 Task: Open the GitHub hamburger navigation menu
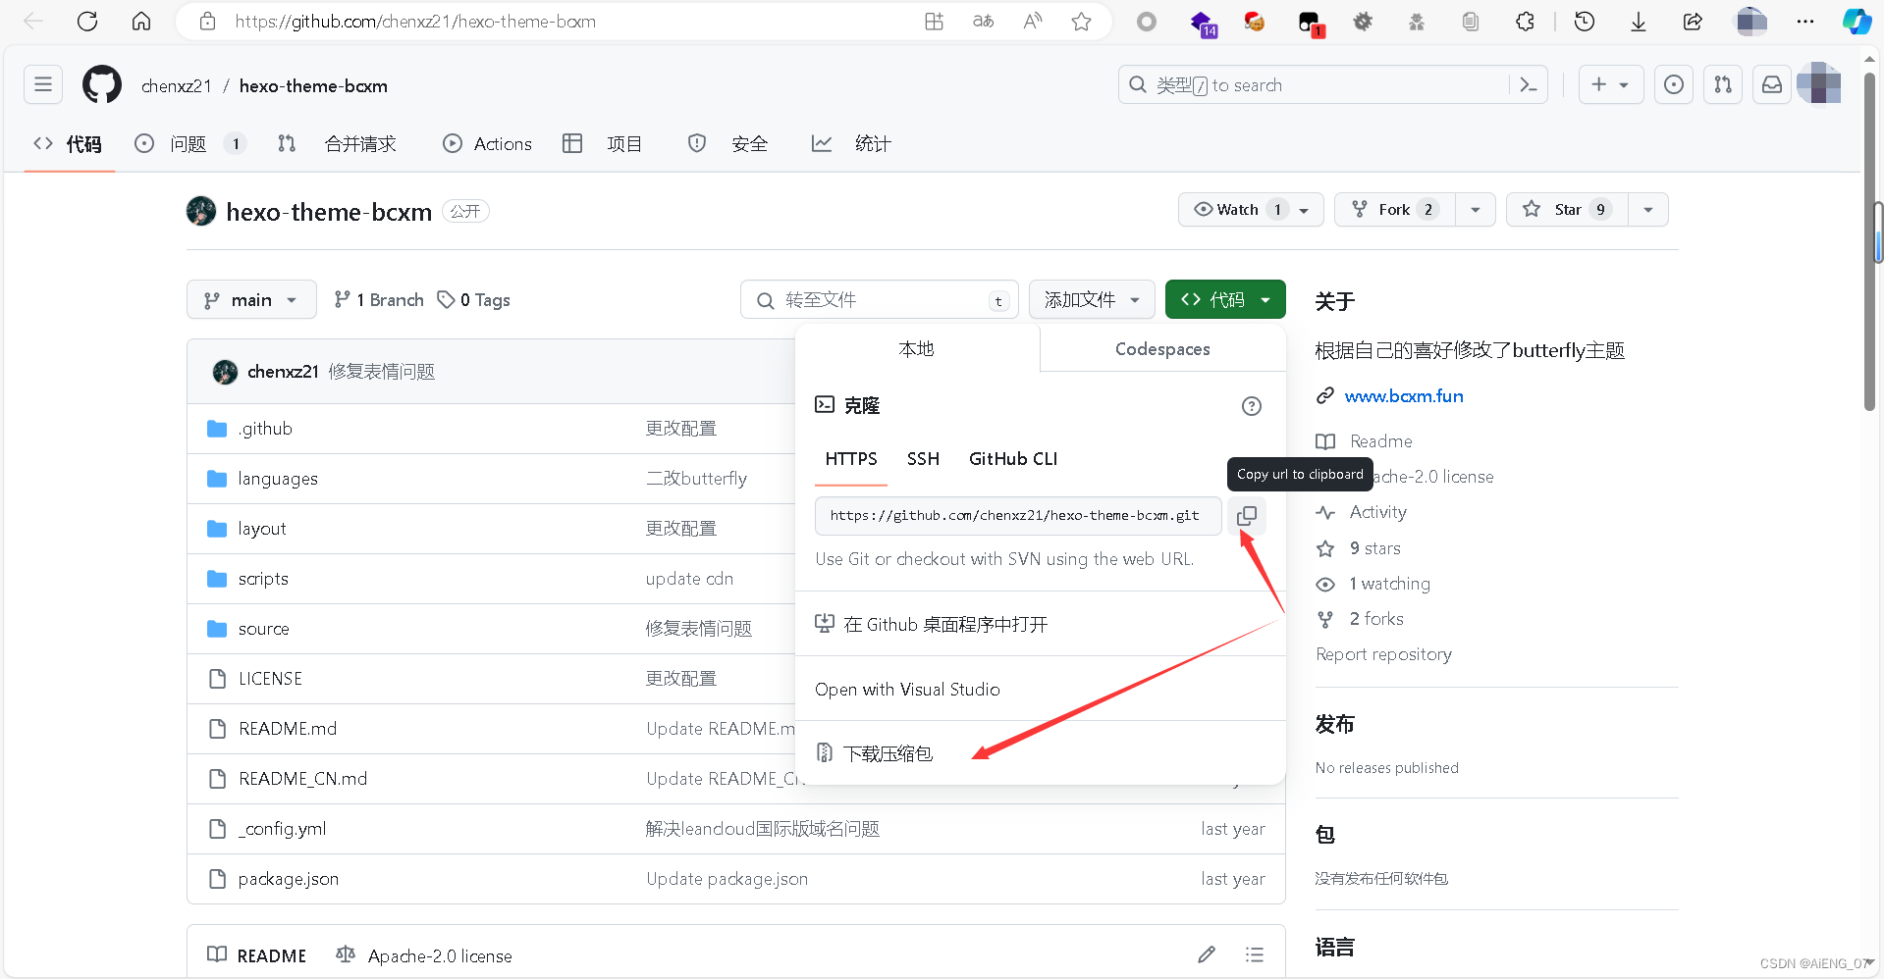coord(43,84)
